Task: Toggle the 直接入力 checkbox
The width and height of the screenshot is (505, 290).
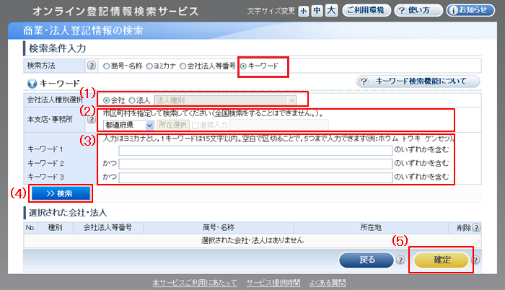Action: [x=196, y=126]
